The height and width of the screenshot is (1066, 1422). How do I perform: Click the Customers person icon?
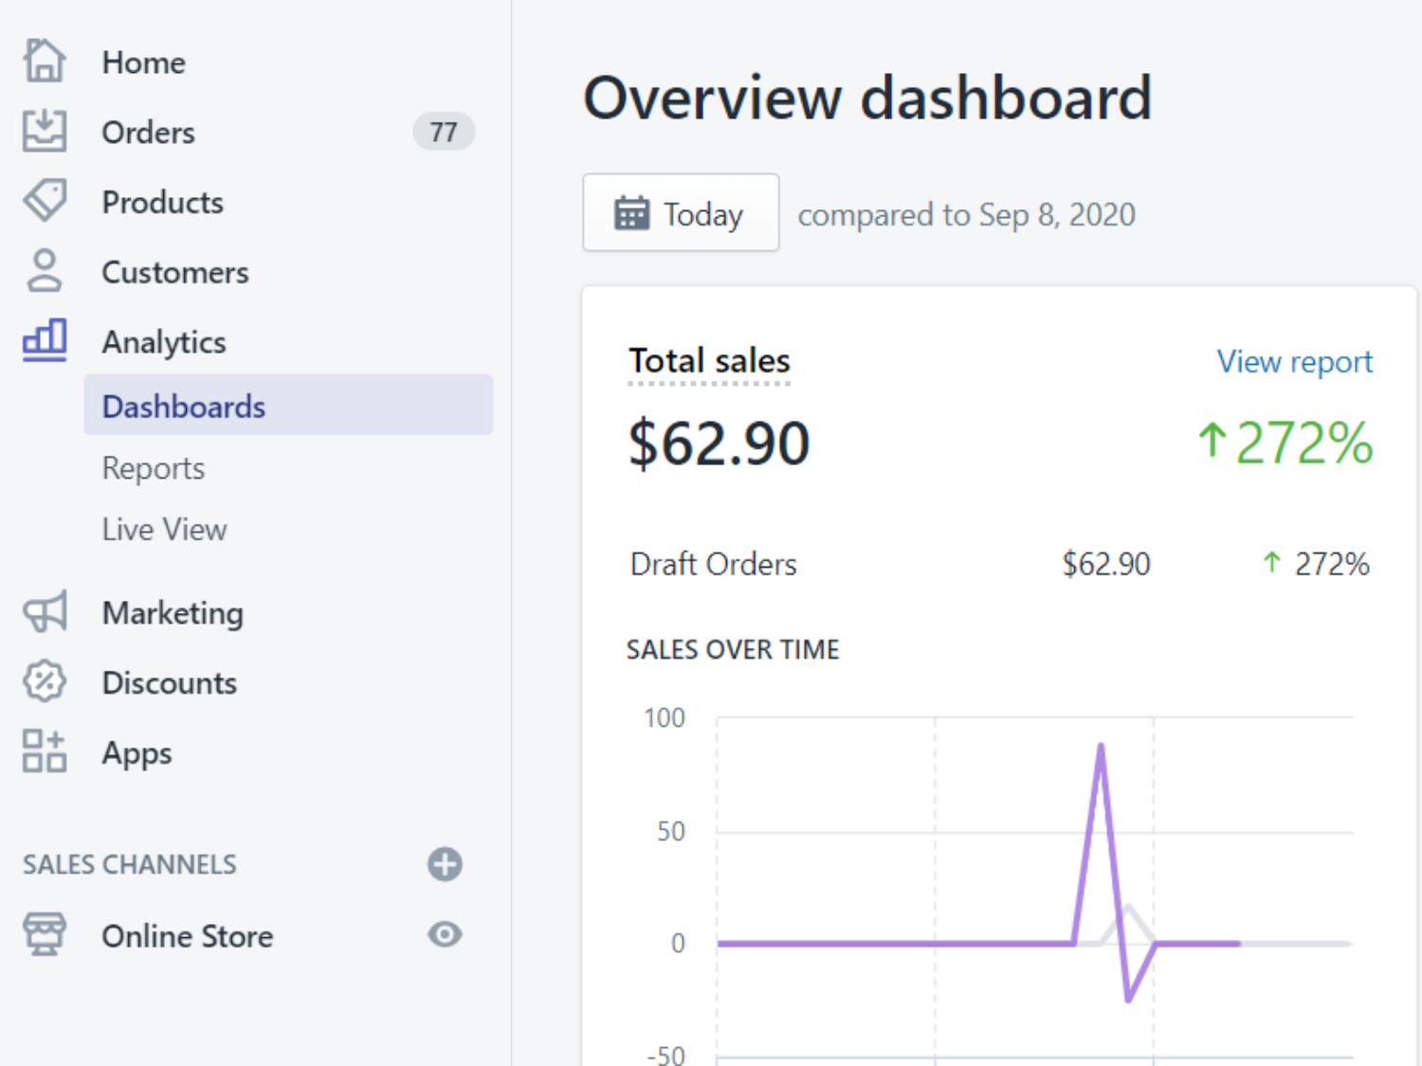click(44, 271)
